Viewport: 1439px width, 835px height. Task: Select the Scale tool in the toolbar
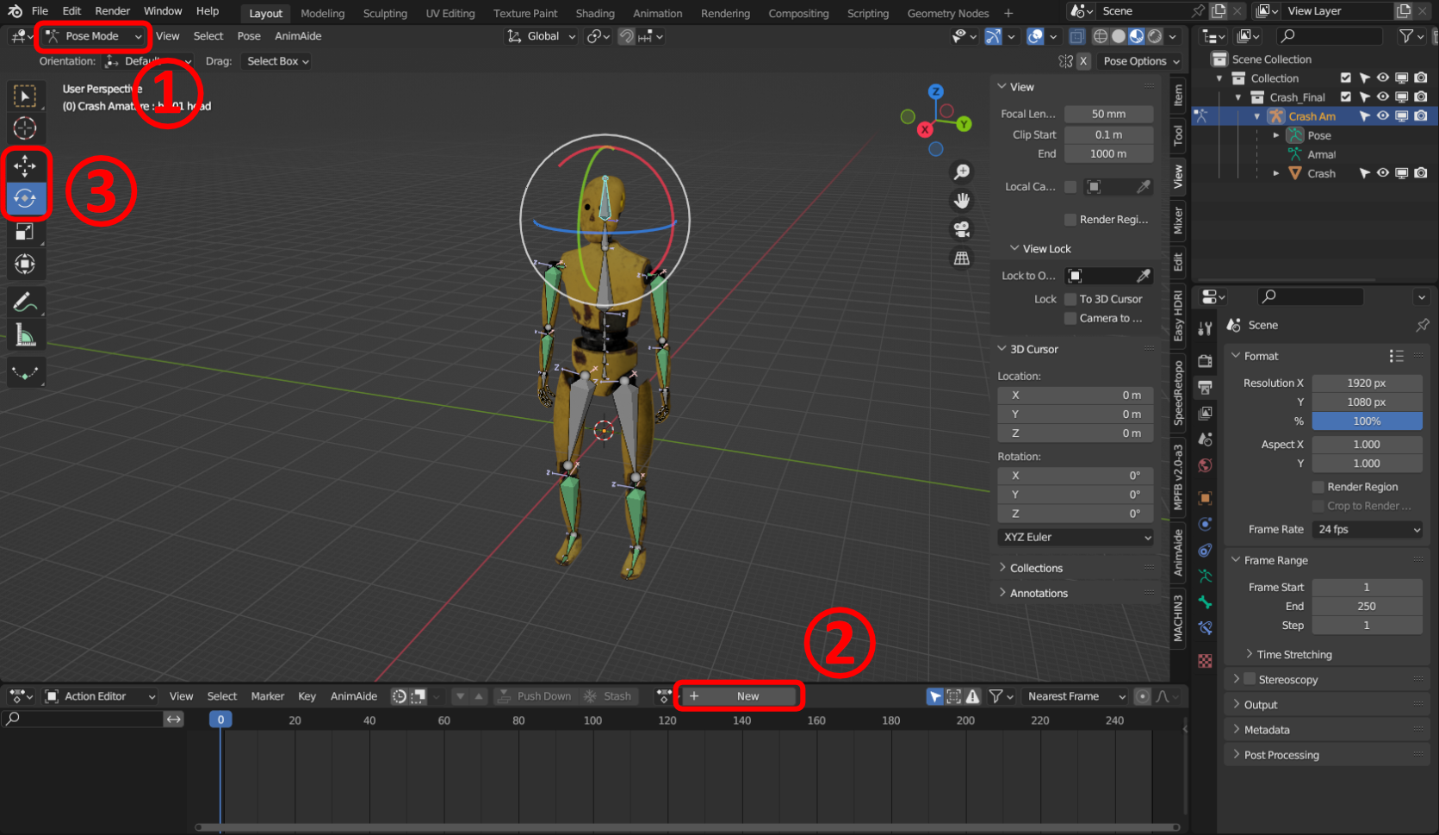(x=25, y=231)
